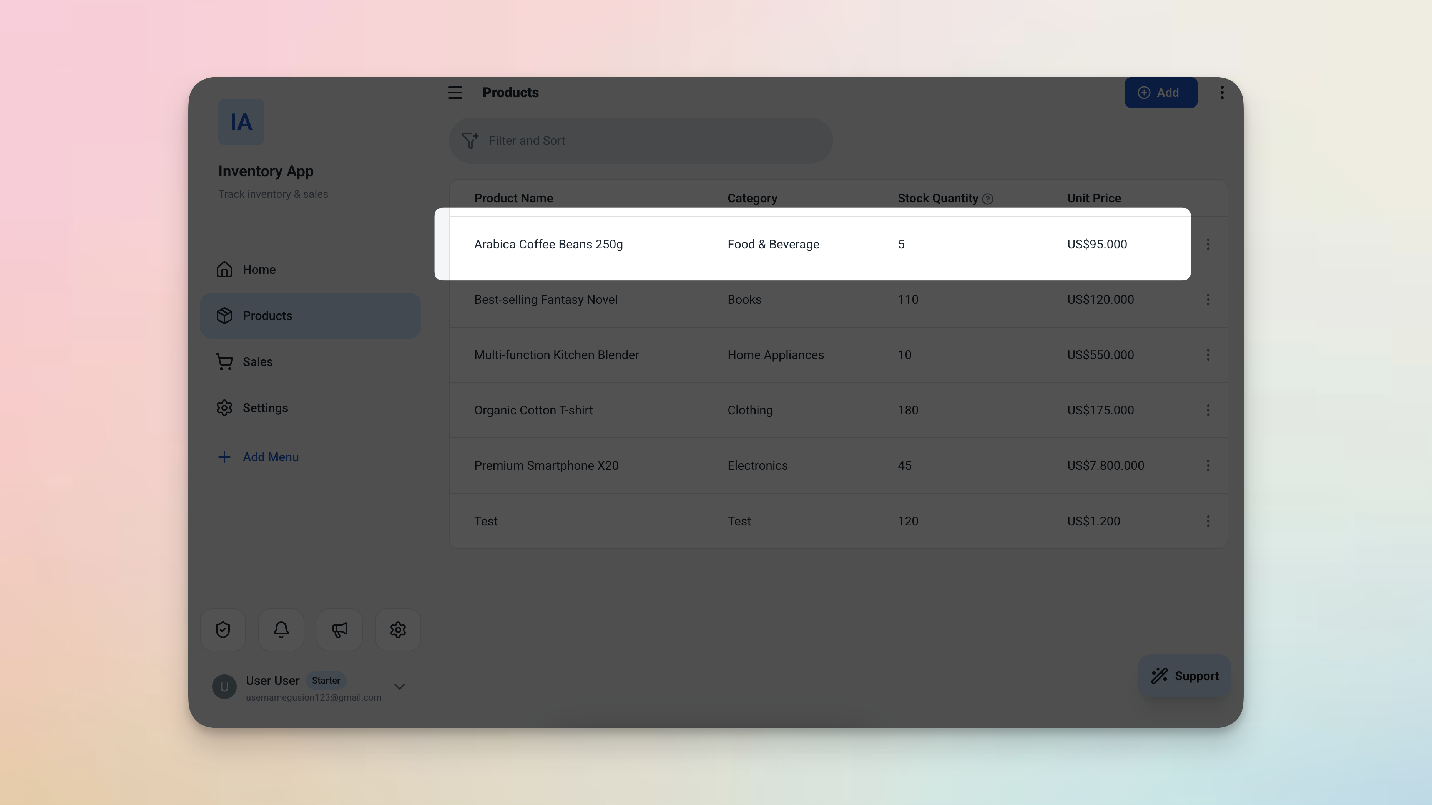1432x805 pixels.
Task: Open row menu for Premium Smartphone X20
Action: tap(1208, 465)
